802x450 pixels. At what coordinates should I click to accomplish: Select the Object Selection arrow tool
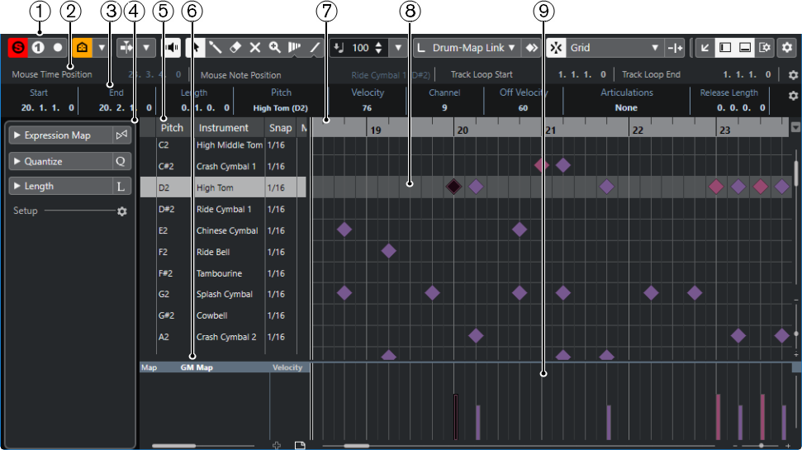[196, 48]
